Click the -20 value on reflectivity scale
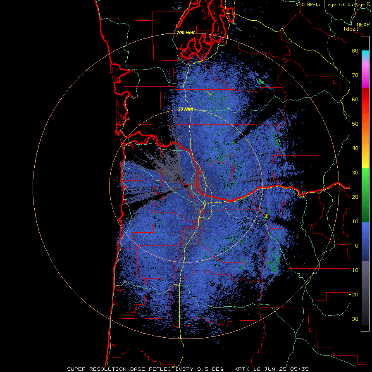The height and width of the screenshot is (372, 372). (x=353, y=294)
